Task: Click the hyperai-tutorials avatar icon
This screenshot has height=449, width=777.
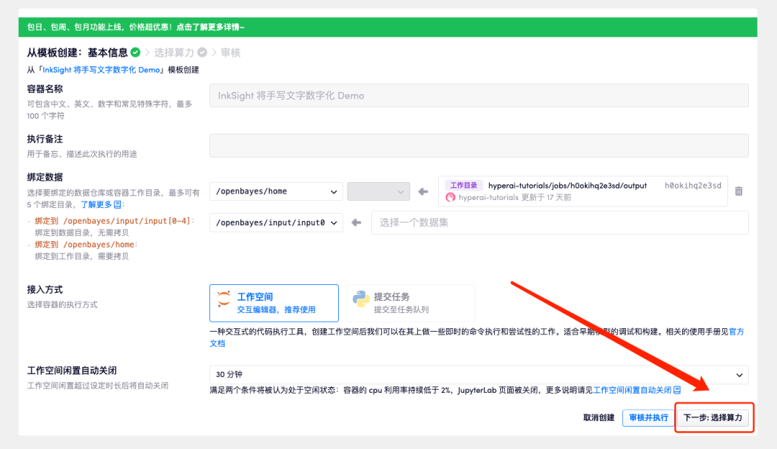Action: [450, 197]
